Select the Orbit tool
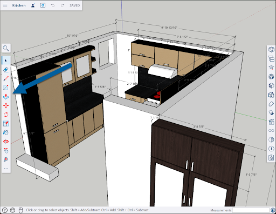 (6, 142)
